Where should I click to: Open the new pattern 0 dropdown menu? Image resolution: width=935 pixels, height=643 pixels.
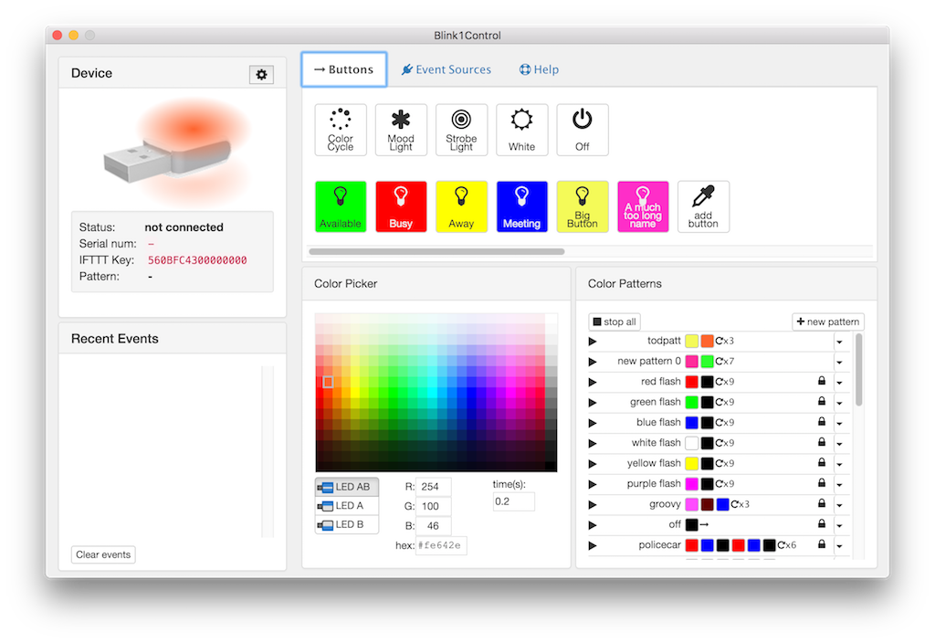pos(840,362)
